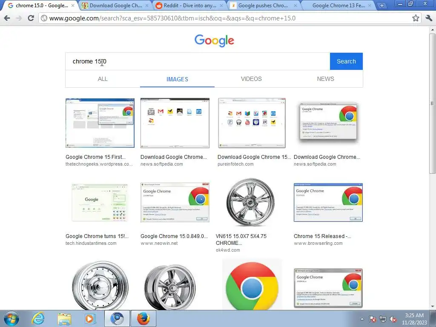The height and width of the screenshot is (327, 436).
Task: Open the VN615 chrome wheel thumbnail
Action: [250, 202]
